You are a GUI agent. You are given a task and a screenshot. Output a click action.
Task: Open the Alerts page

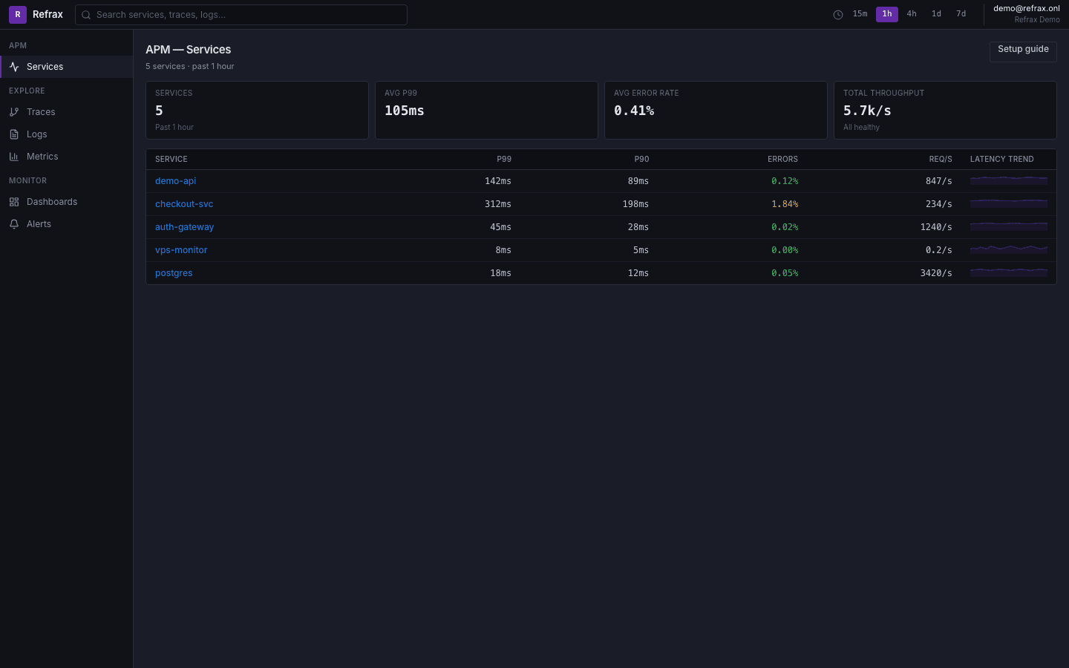(67, 224)
